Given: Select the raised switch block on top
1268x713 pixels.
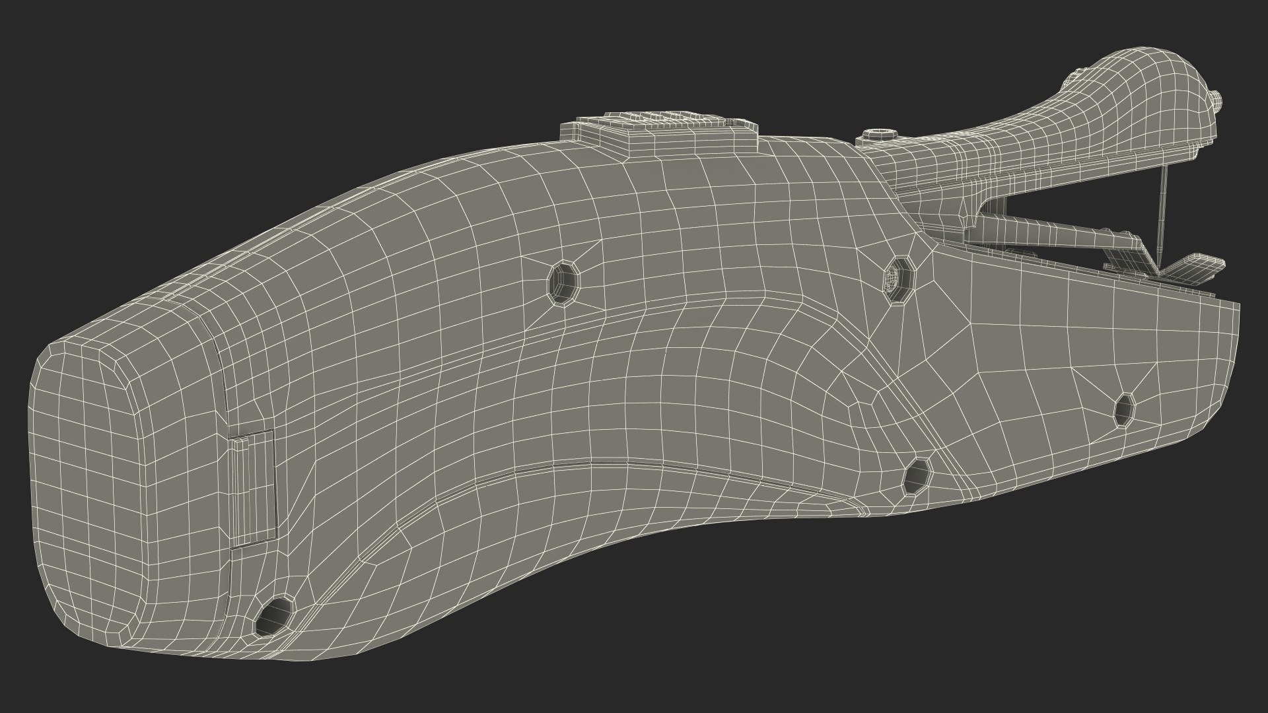Looking at the screenshot, I should 659,134.
